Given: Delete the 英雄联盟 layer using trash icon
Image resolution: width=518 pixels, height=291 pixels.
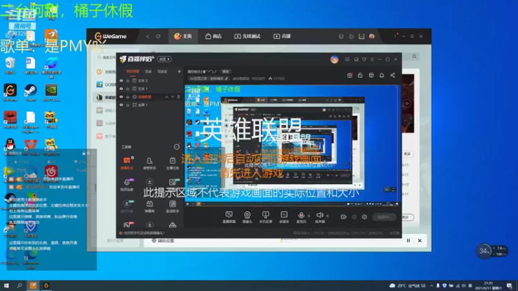Looking at the screenshot, I should click(x=179, y=96).
